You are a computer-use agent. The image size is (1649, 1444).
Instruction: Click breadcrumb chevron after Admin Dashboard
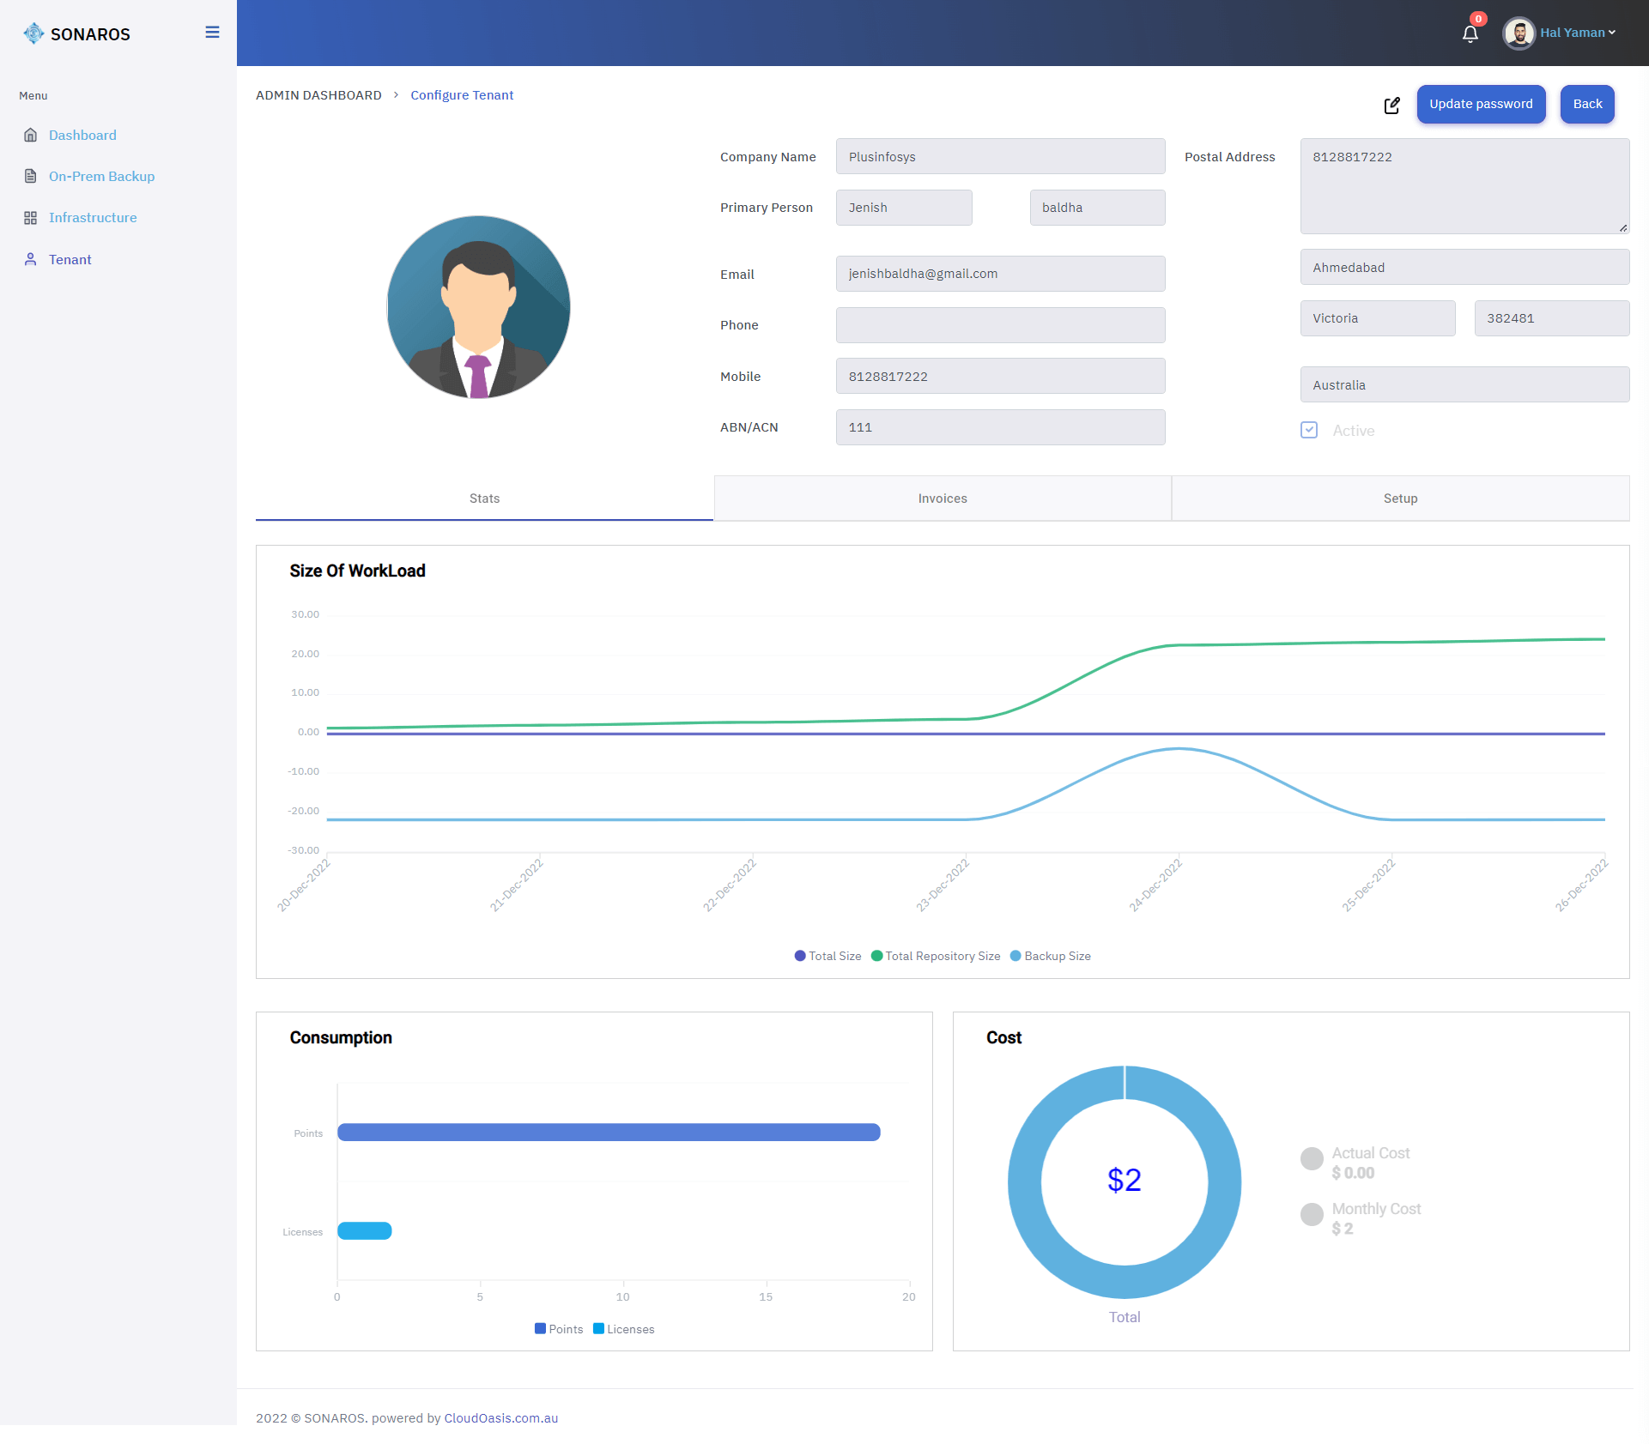pos(396,95)
